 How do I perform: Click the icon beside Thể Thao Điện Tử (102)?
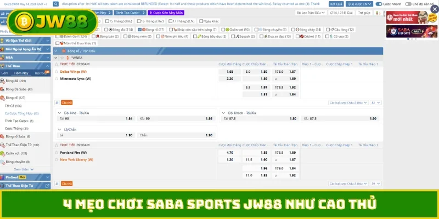[x=2, y=145]
